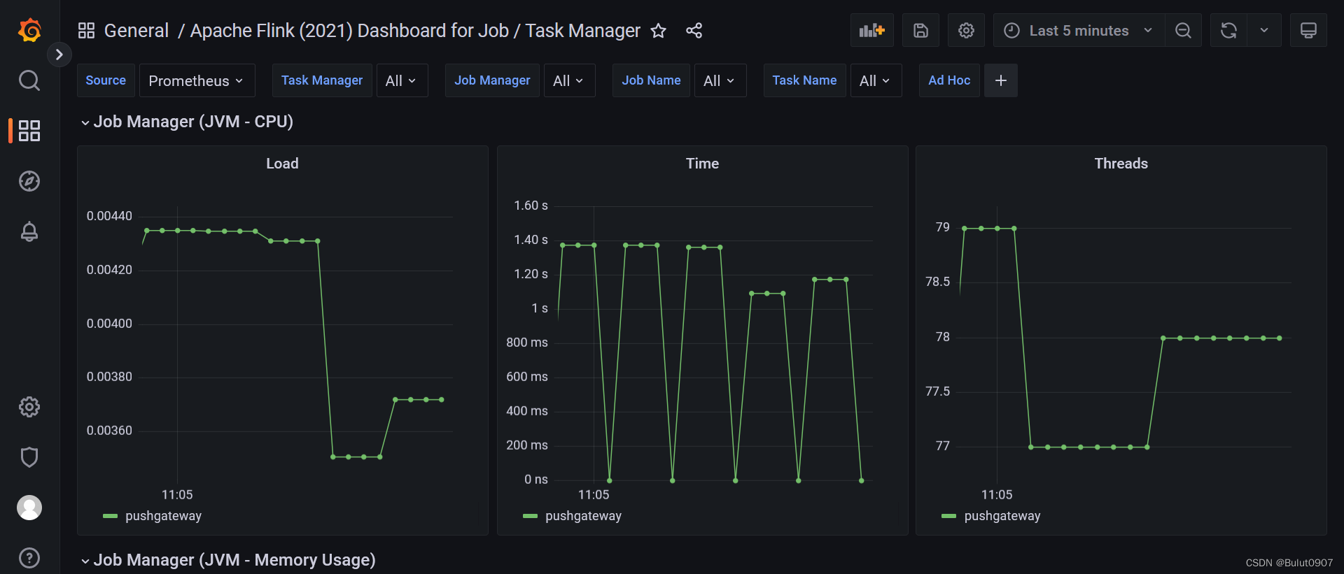Open the General folder breadcrumb
The width and height of the screenshot is (1344, 574).
(136, 31)
